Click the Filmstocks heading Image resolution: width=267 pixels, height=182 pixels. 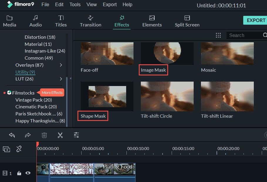tap(23, 93)
